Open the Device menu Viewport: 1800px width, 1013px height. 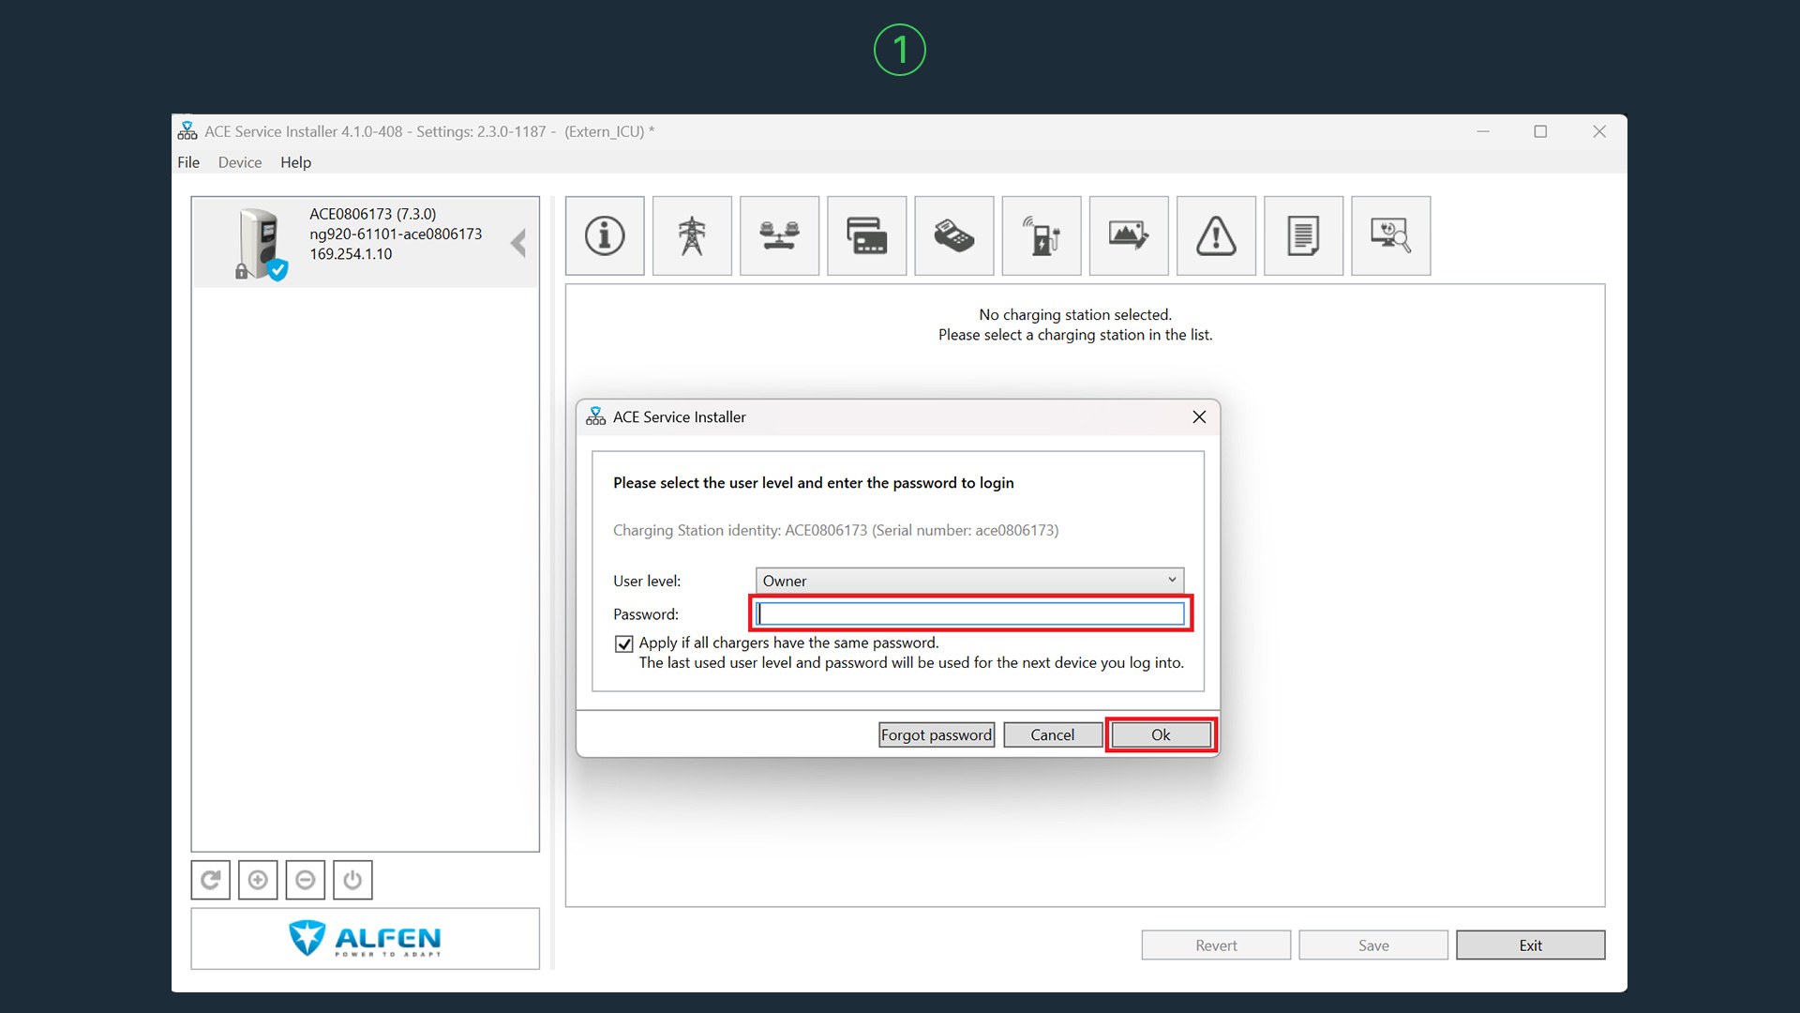(240, 162)
